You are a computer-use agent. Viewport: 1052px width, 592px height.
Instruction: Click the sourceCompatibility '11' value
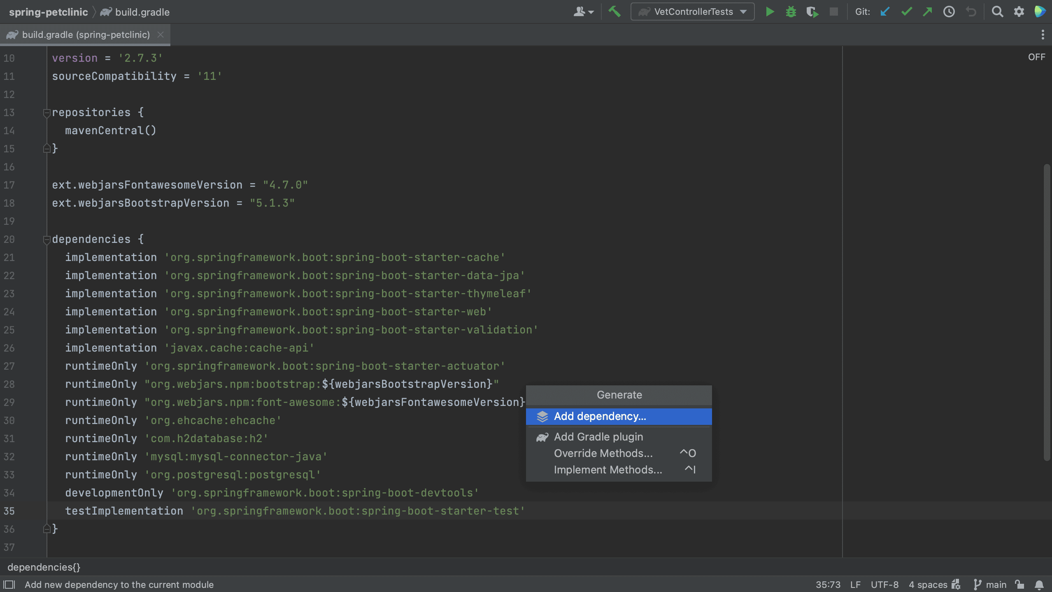pyautogui.click(x=209, y=76)
